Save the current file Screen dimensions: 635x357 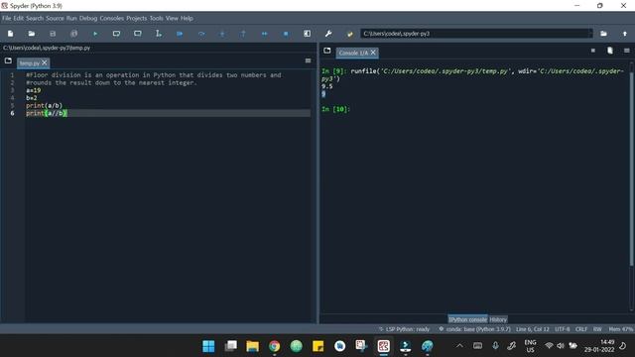coord(53,34)
